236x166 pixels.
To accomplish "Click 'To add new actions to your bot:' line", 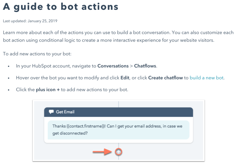I will click(37, 54).
